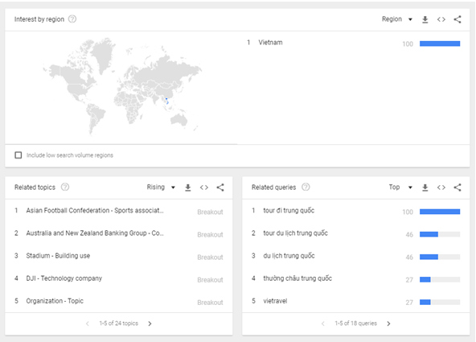The image size is (476, 342).
Task: Open the Top dropdown in Related queries
Action: point(400,187)
